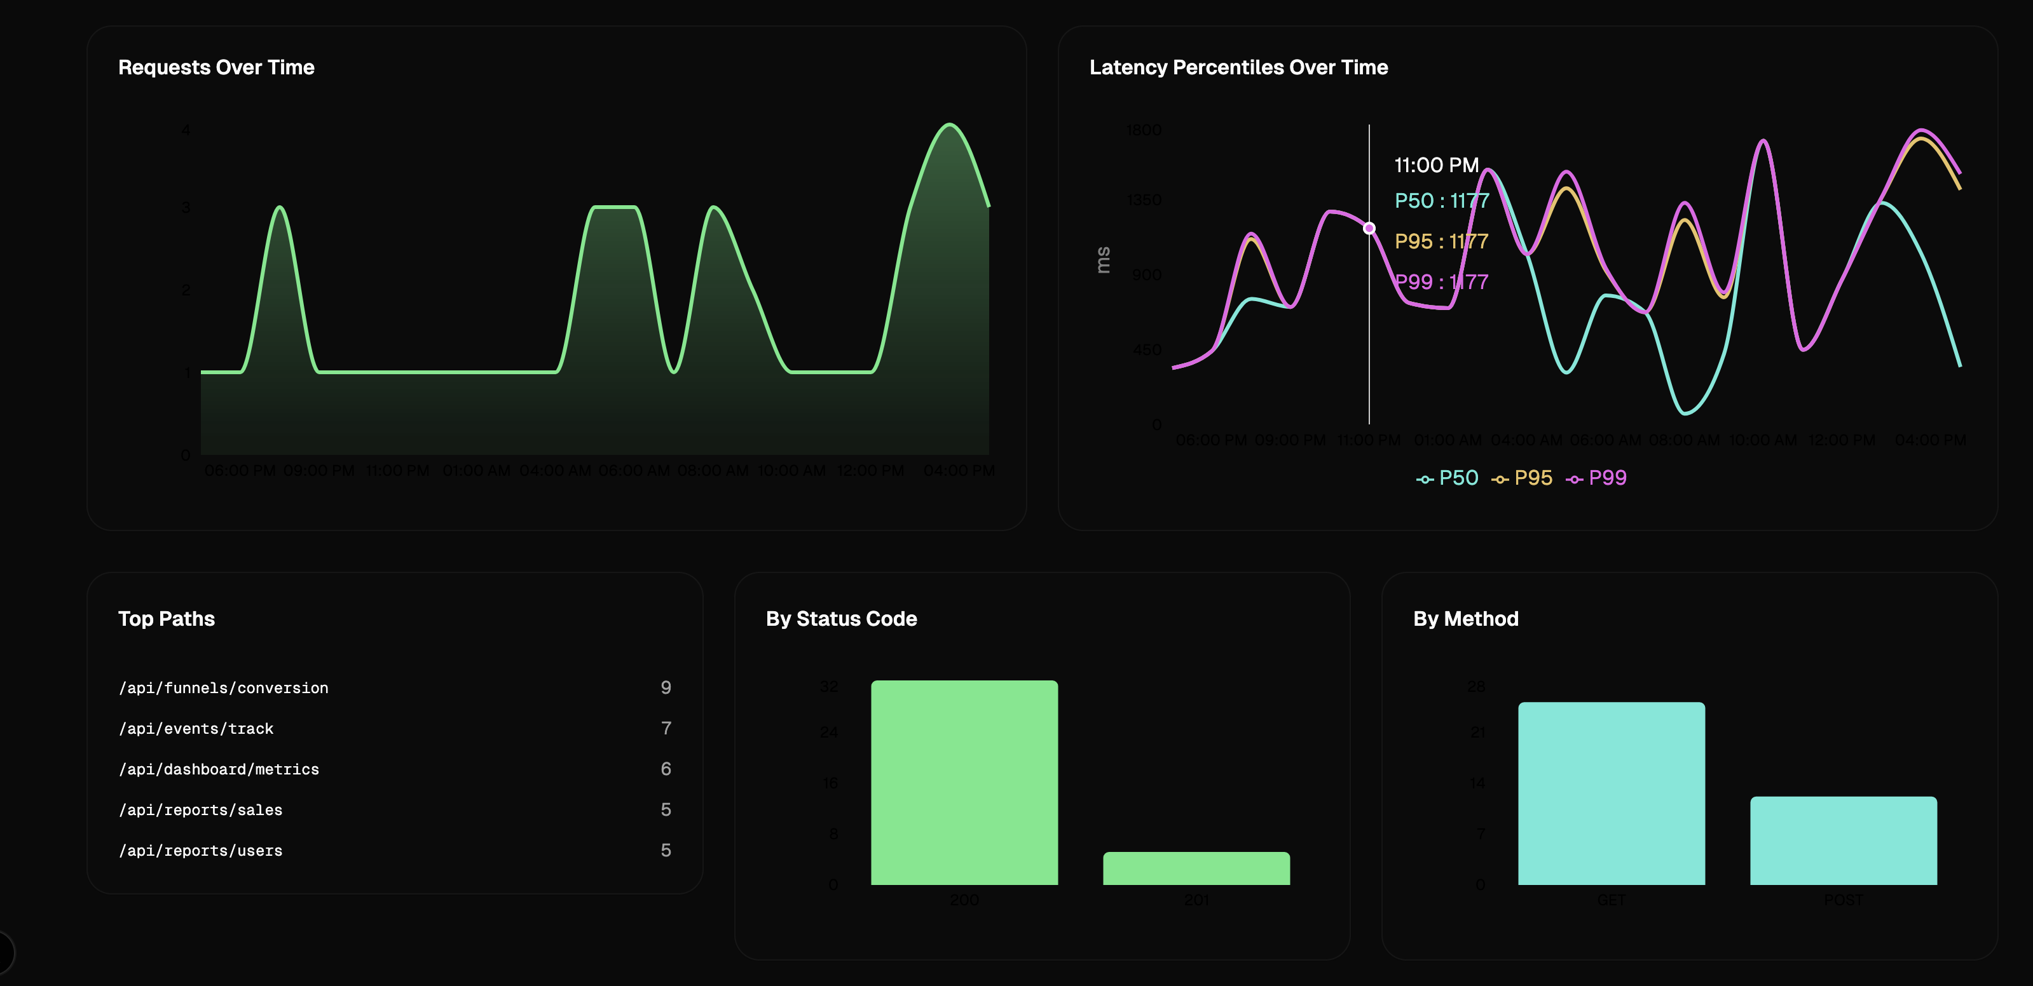Select the /api/reports/sales path entry
The height and width of the screenshot is (986, 2033).
pos(200,810)
